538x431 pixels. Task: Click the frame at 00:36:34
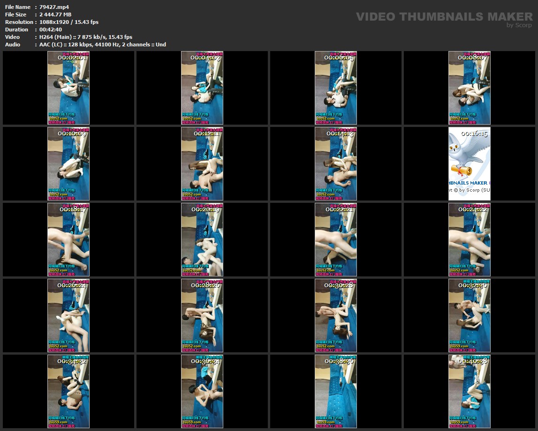(202, 391)
